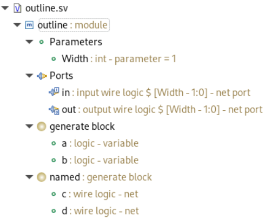This screenshot has height=219, width=265.
Task: Click the green dot icon next to Width
Action: [x=54, y=59]
